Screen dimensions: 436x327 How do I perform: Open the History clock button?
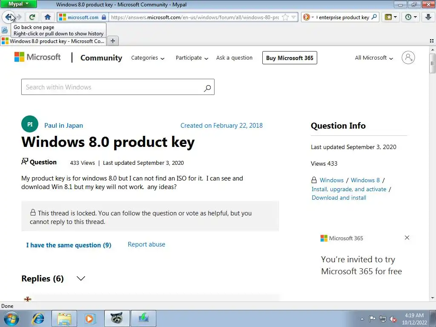point(411,17)
